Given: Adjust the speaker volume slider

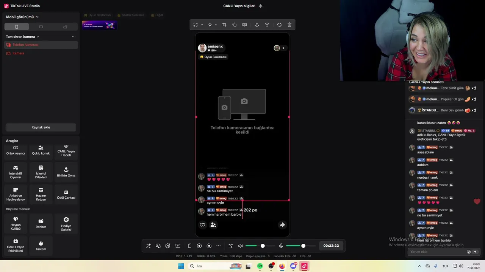Looking at the screenshot, I should click(x=260, y=246).
